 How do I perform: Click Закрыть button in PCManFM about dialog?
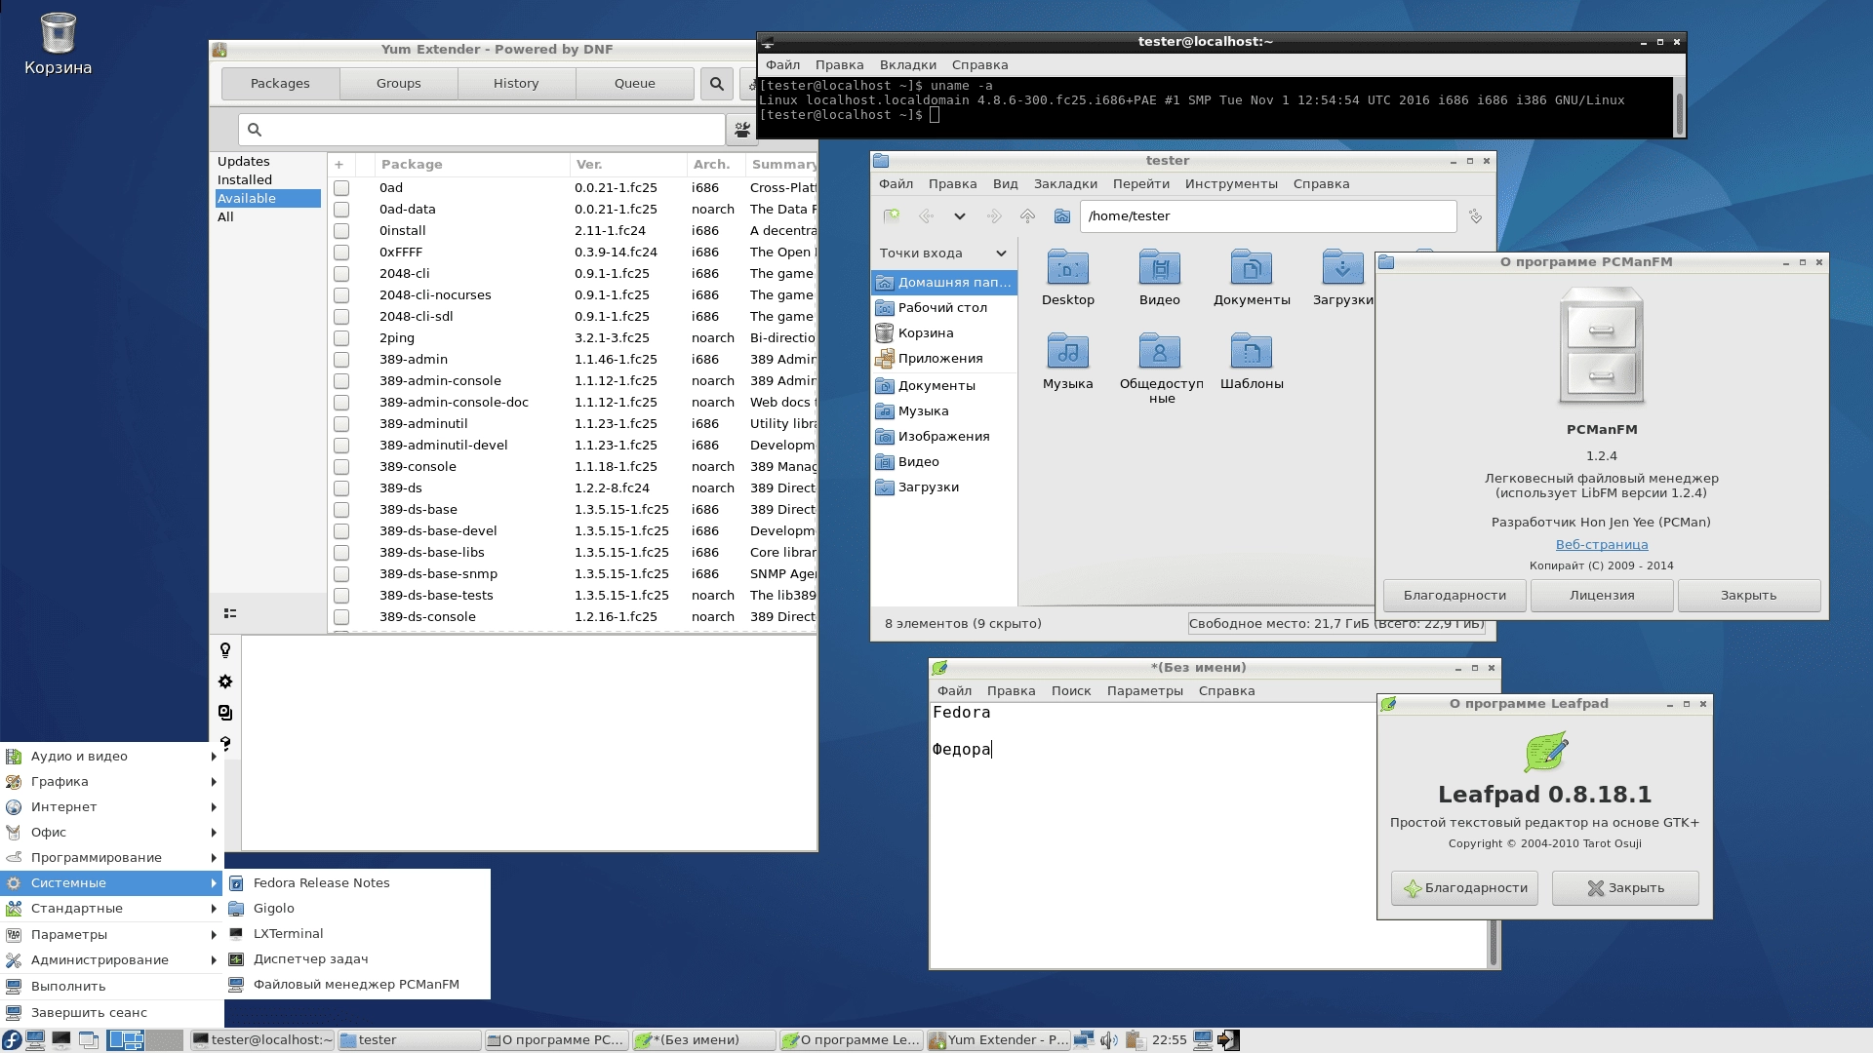pyautogui.click(x=1748, y=596)
